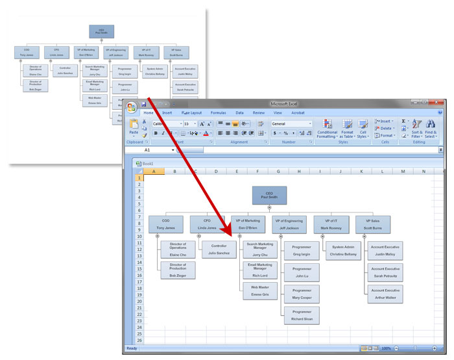The height and width of the screenshot is (360, 454).
Task: Click Increase Decimal icon
Action: (x=302, y=133)
